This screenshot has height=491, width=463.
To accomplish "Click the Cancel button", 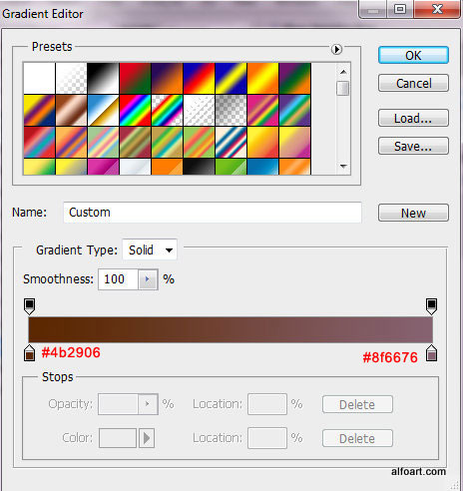I will click(413, 83).
